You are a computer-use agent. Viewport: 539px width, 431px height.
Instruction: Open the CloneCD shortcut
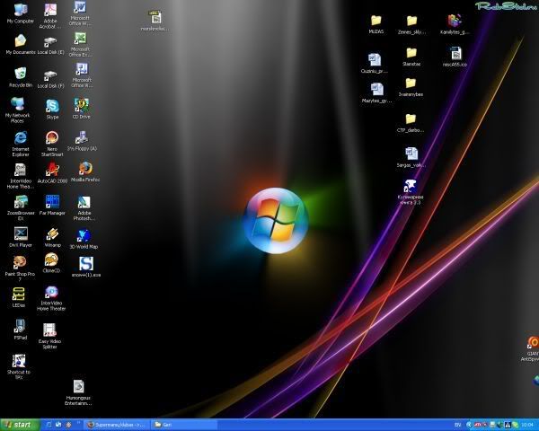coord(51,263)
